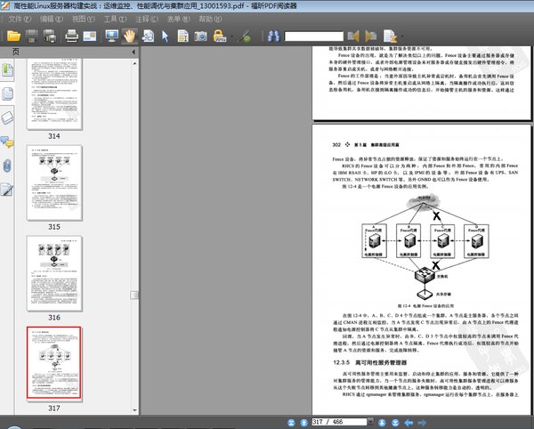
Task: Open the Attachments paperclip panel tab
Action: pos(7,166)
